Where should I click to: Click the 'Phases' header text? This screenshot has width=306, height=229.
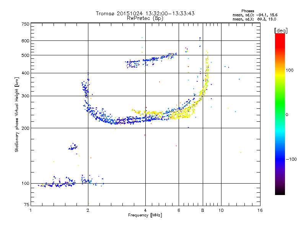[x=247, y=11]
